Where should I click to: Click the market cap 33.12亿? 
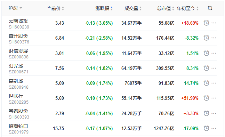[166, 53]
